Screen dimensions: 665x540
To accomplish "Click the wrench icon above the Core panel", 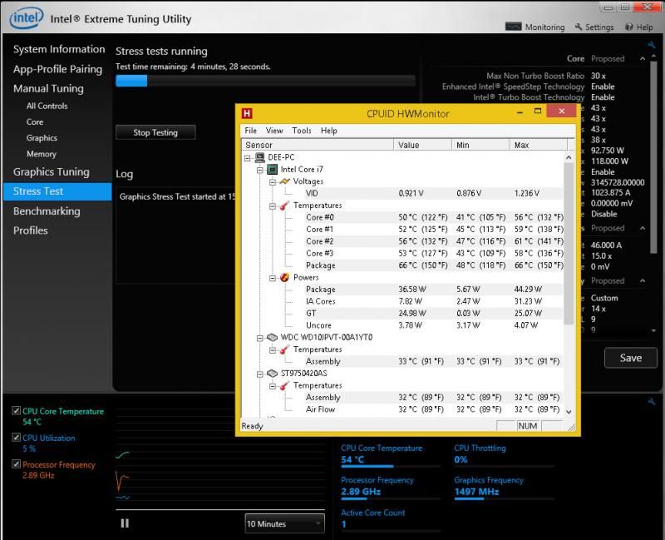I will tap(652, 45).
